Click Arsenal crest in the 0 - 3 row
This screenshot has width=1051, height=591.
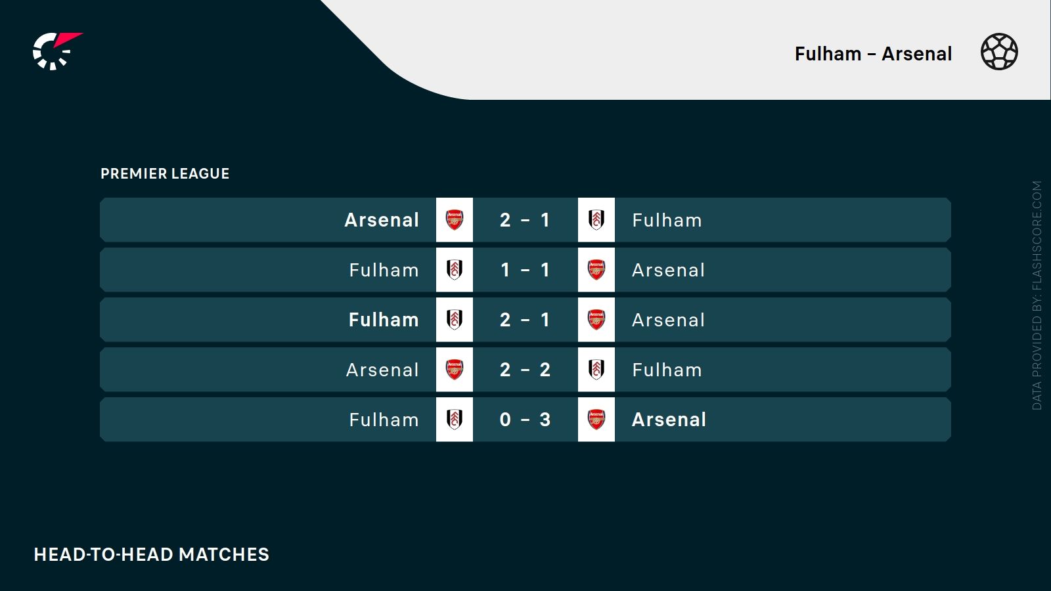[x=596, y=420]
